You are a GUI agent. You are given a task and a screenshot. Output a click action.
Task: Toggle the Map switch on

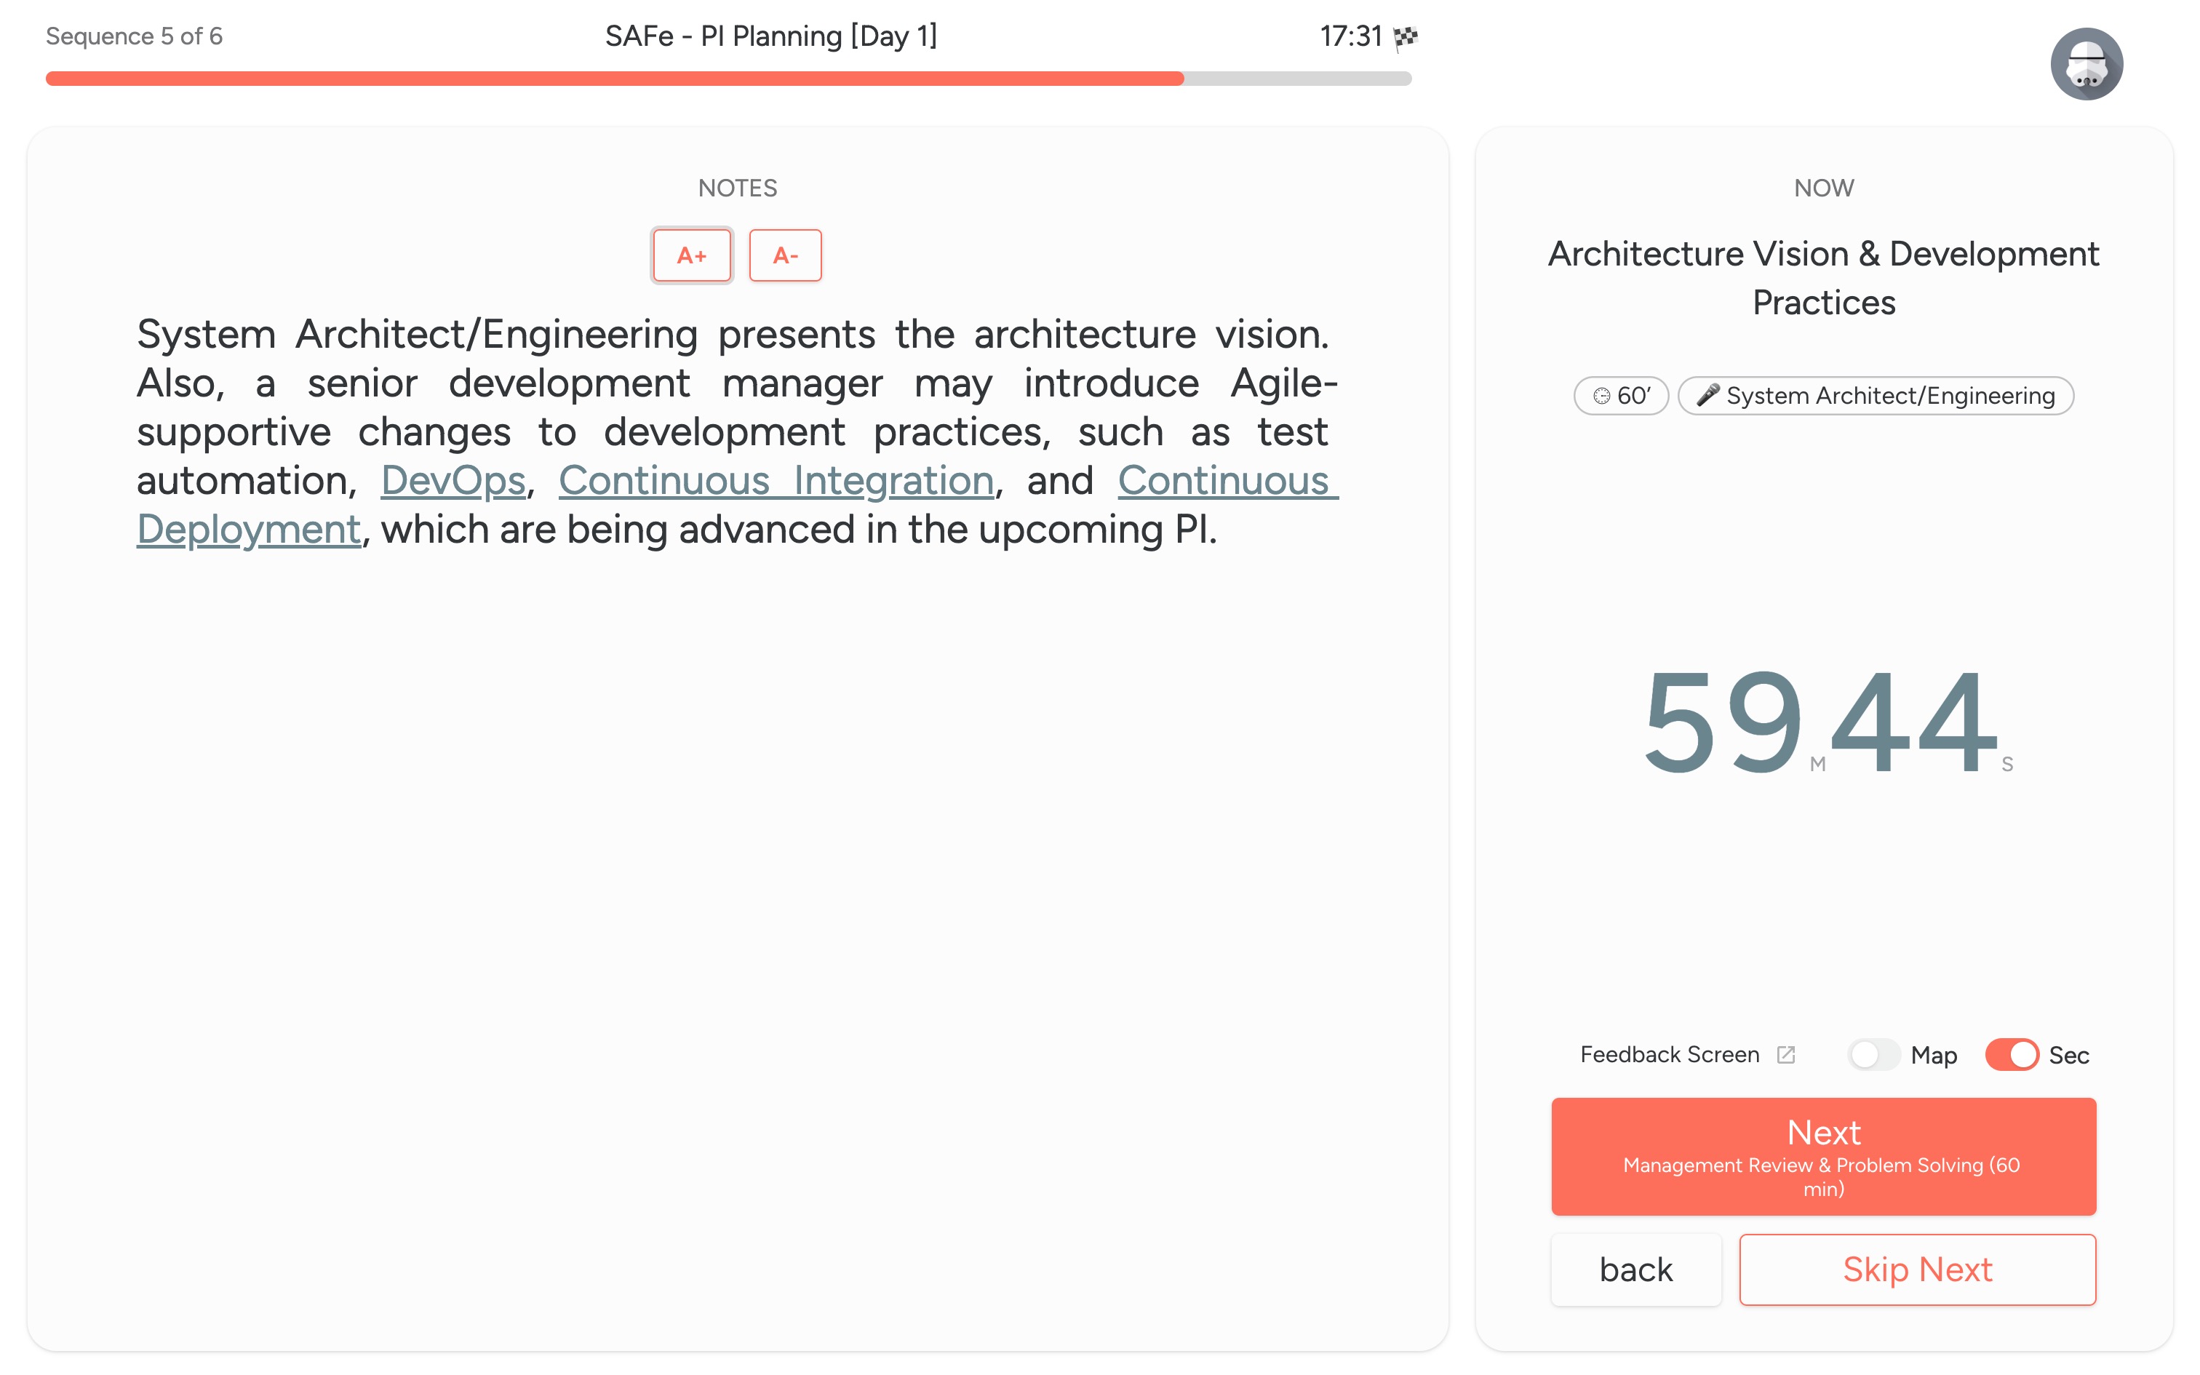click(x=1873, y=1054)
